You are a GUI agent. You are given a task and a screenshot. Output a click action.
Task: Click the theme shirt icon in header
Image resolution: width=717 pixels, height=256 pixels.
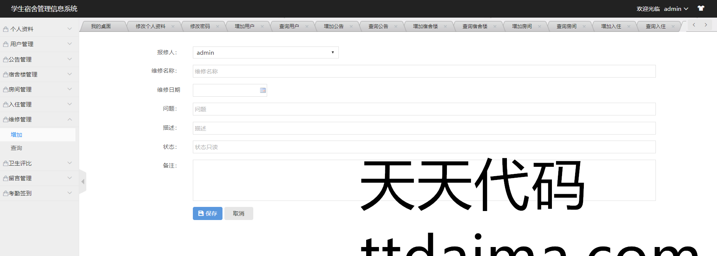[700, 8]
